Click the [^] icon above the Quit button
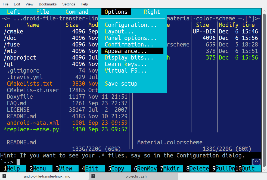267x180 pixels. pos(256,162)
